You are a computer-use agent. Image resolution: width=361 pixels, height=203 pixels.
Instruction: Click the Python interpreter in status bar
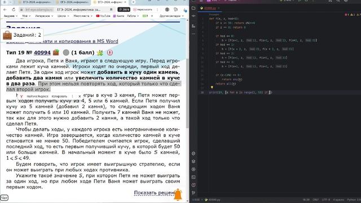click(354, 200)
